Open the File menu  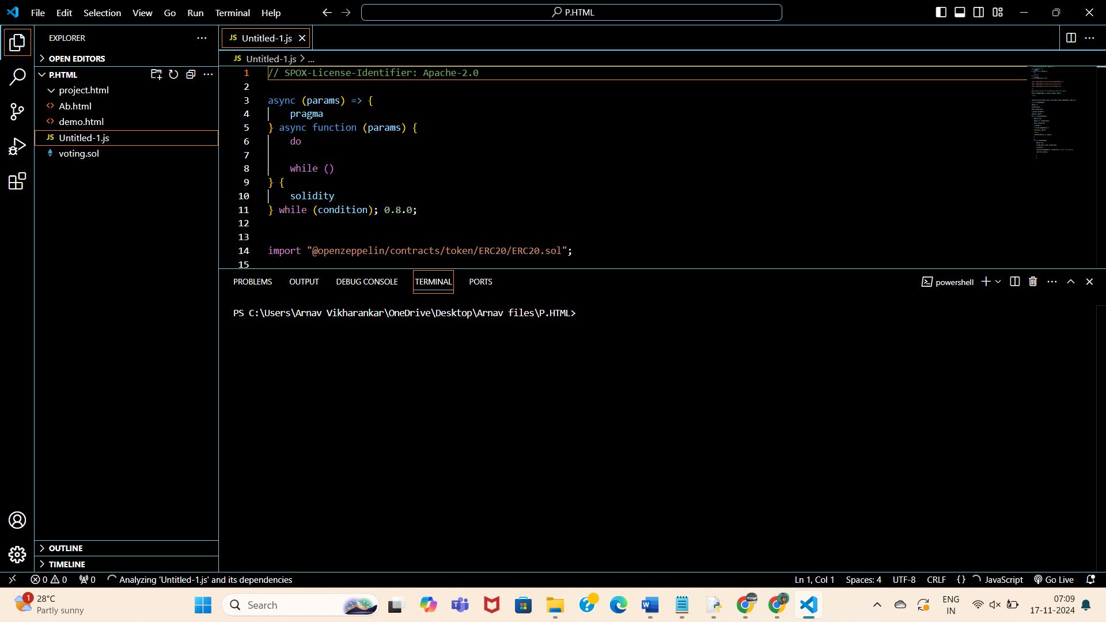tap(38, 12)
